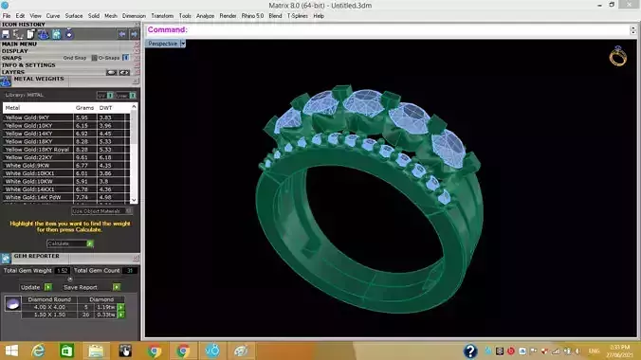Expand the MAIN MENU section

[19, 44]
